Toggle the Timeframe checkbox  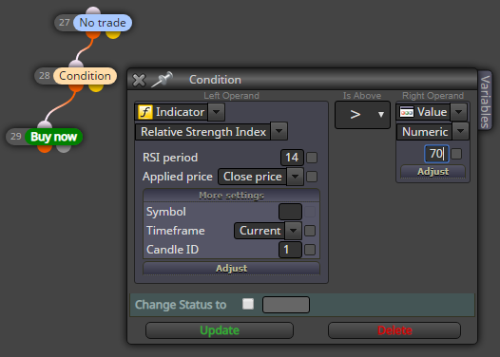pyautogui.click(x=310, y=231)
